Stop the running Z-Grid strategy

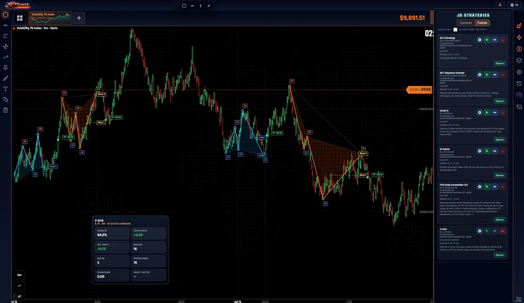[x=502, y=231]
